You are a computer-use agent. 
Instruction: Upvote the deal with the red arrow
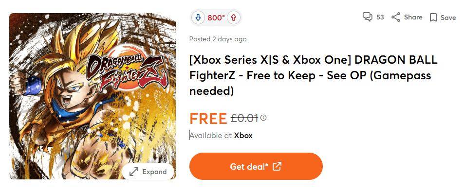click(x=234, y=18)
